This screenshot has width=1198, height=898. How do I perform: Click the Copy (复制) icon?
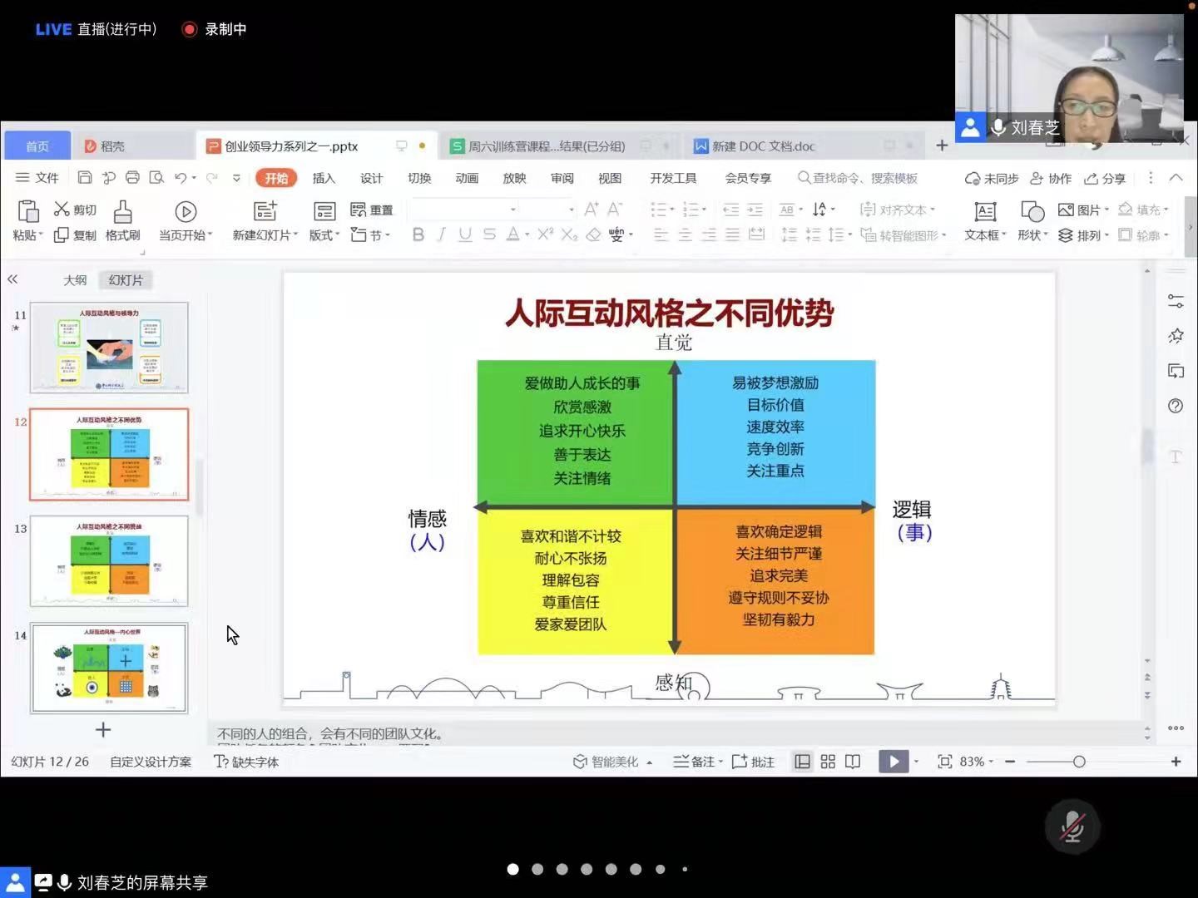(62, 235)
